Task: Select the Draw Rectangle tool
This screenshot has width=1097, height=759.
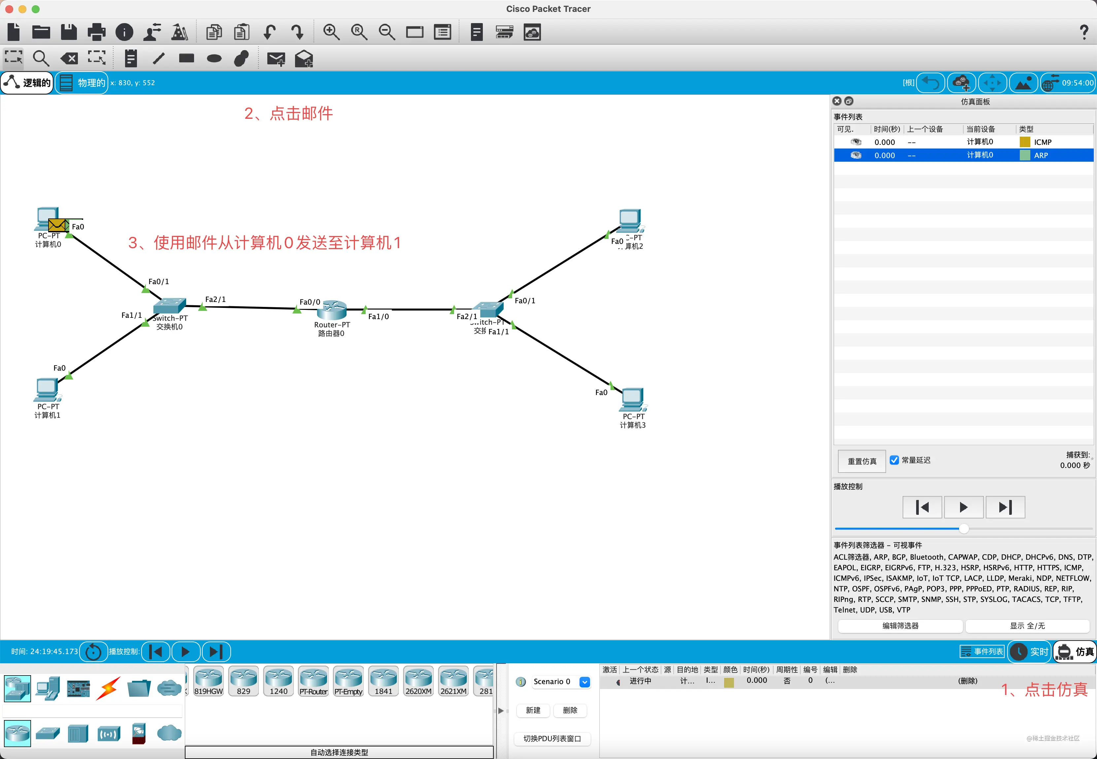Action: (x=186, y=58)
